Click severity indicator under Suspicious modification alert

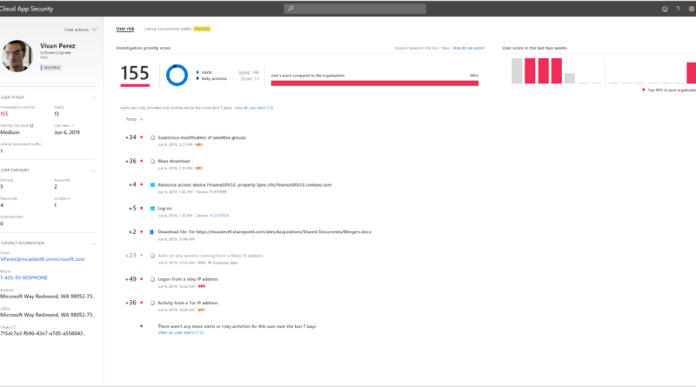[199, 144]
